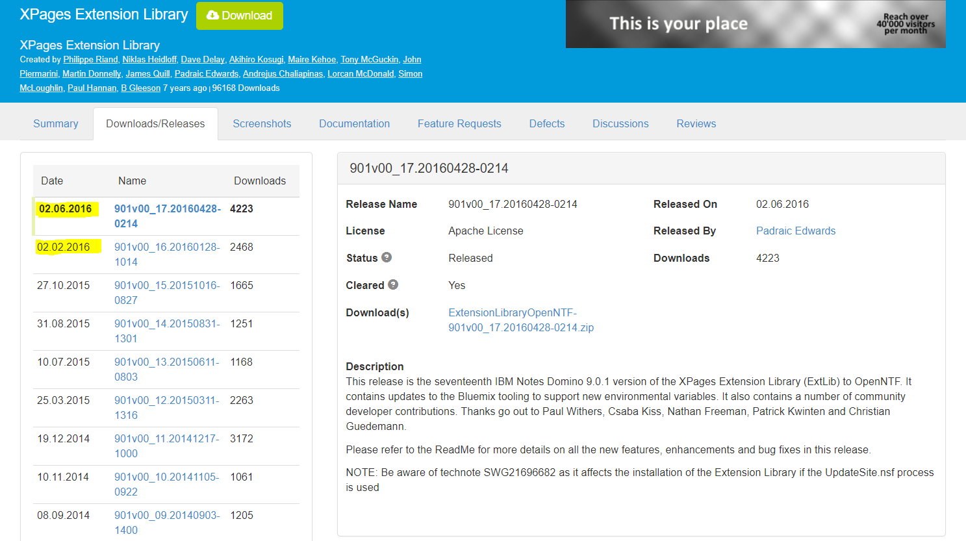Open release 901v00_13.20150611-0803
Screen dimensions: 966x541
point(167,369)
